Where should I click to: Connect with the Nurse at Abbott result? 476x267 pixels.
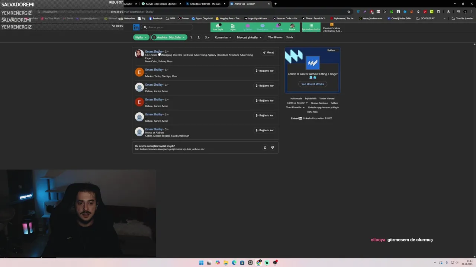click(265, 130)
